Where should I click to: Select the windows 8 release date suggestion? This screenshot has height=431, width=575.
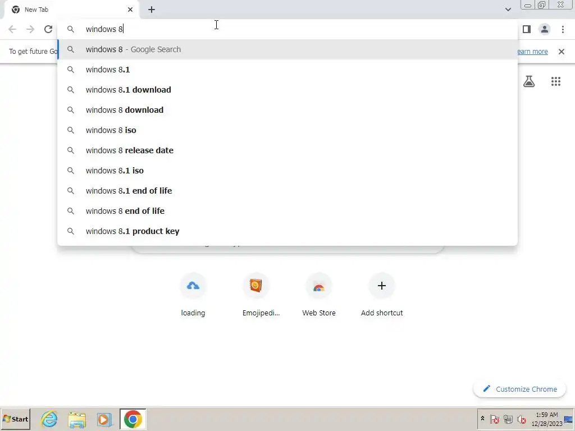pyautogui.click(x=287, y=150)
